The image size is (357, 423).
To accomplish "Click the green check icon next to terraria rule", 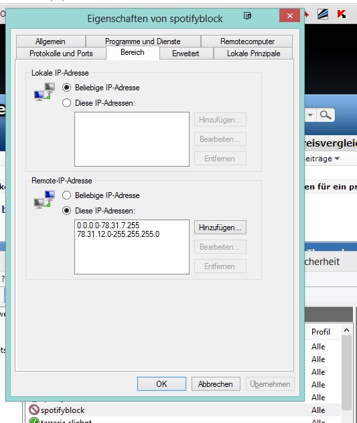I will [34, 421].
